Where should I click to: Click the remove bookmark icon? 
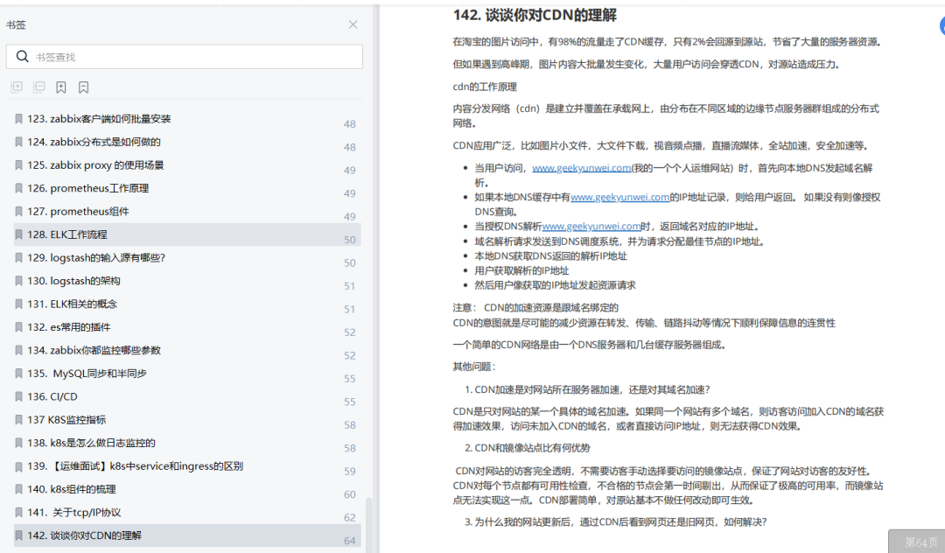click(84, 87)
